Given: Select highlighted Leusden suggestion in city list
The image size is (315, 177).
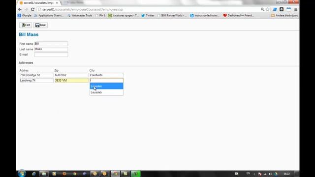Looking at the screenshot, I should pyautogui.click(x=106, y=86).
